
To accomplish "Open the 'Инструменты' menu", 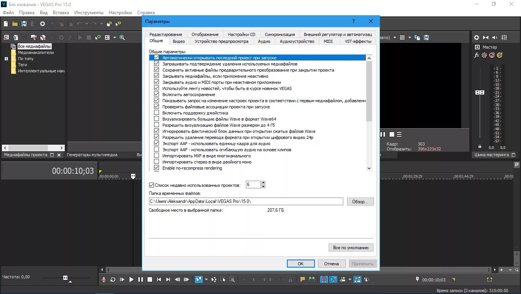I will coord(89,13).
